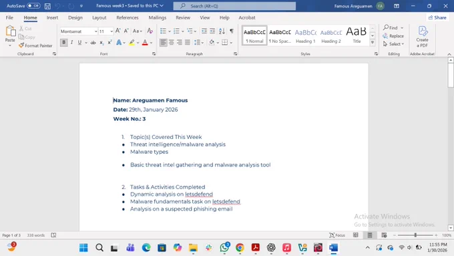This screenshot has height=256, width=454.
Task: Switch to Review tab
Action: [x=183, y=17]
